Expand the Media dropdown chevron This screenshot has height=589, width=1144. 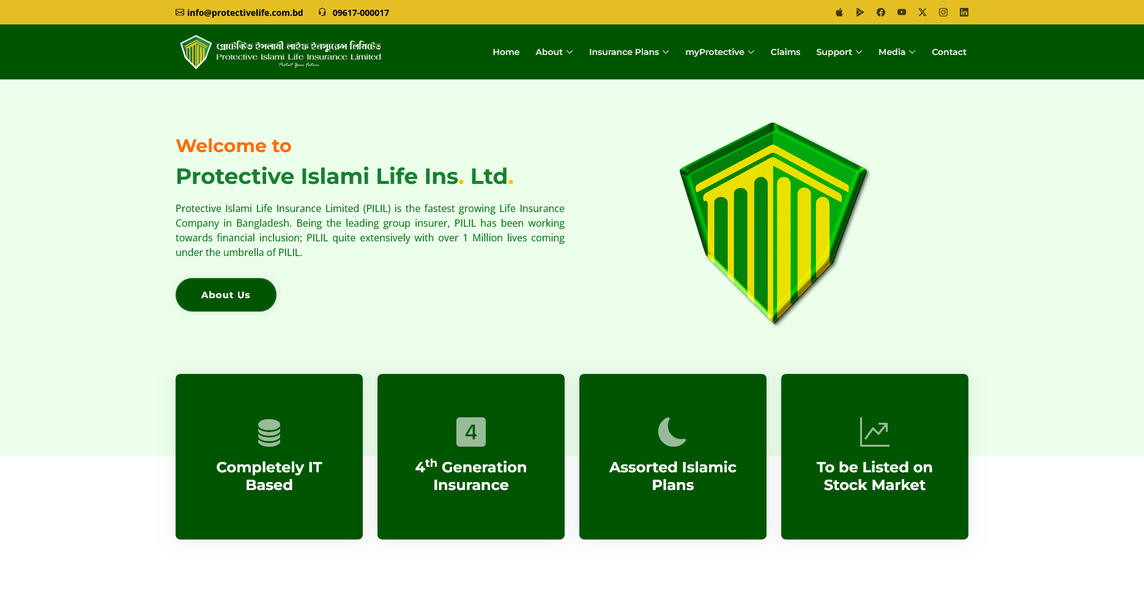click(912, 53)
